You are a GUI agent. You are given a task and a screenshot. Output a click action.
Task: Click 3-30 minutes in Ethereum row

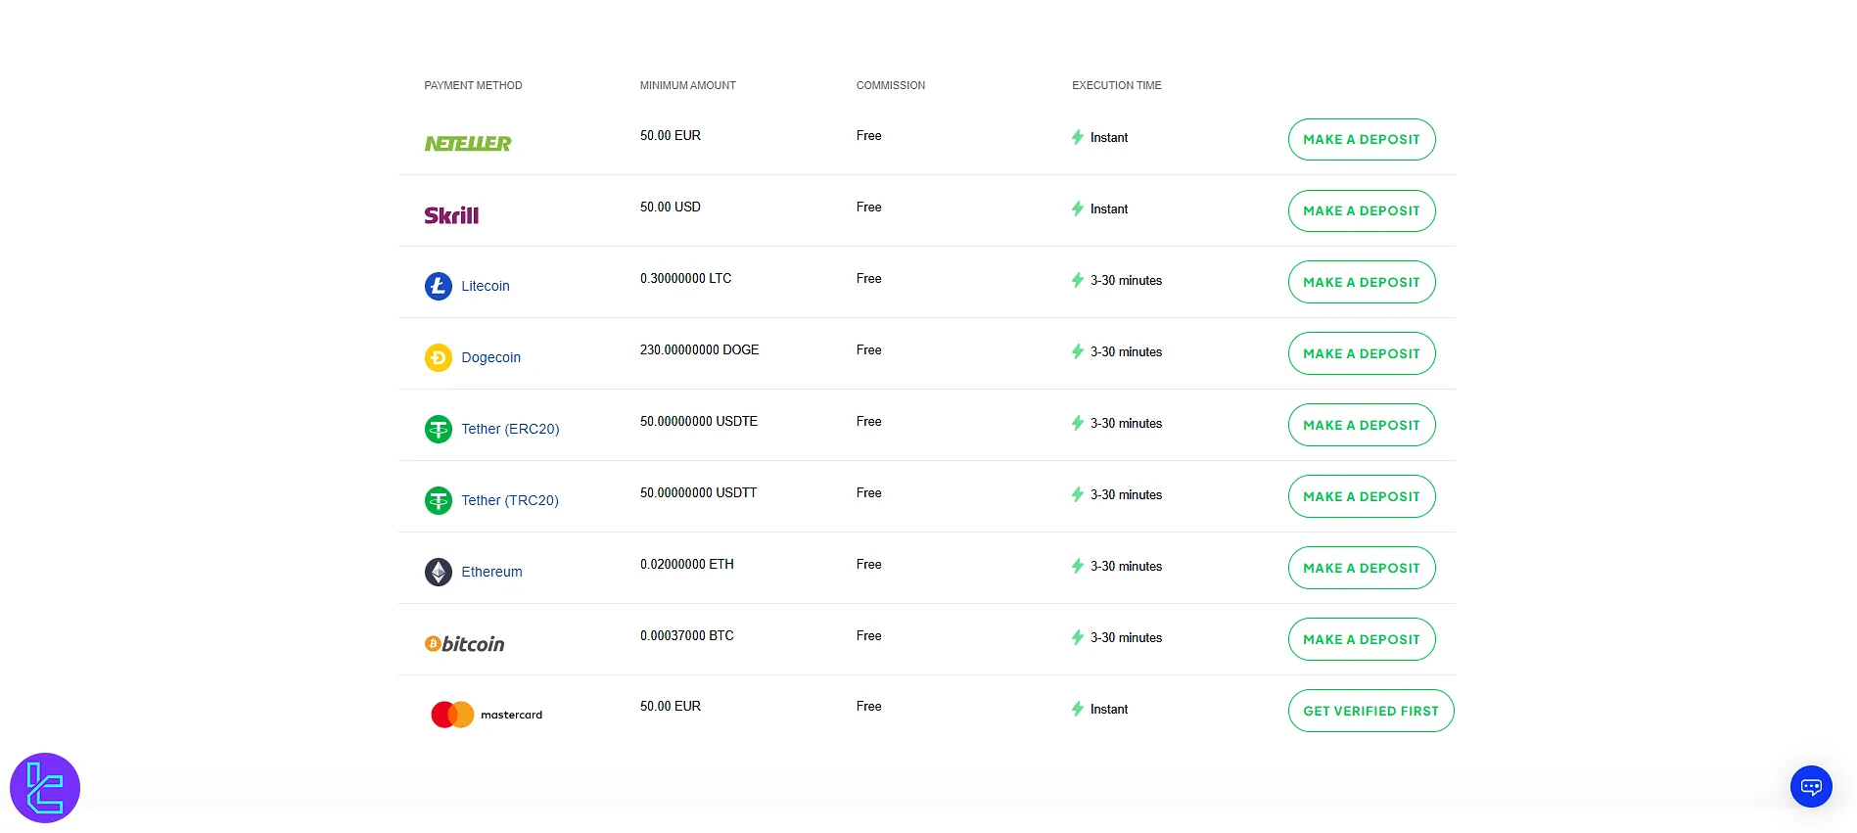coord(1126,566)
